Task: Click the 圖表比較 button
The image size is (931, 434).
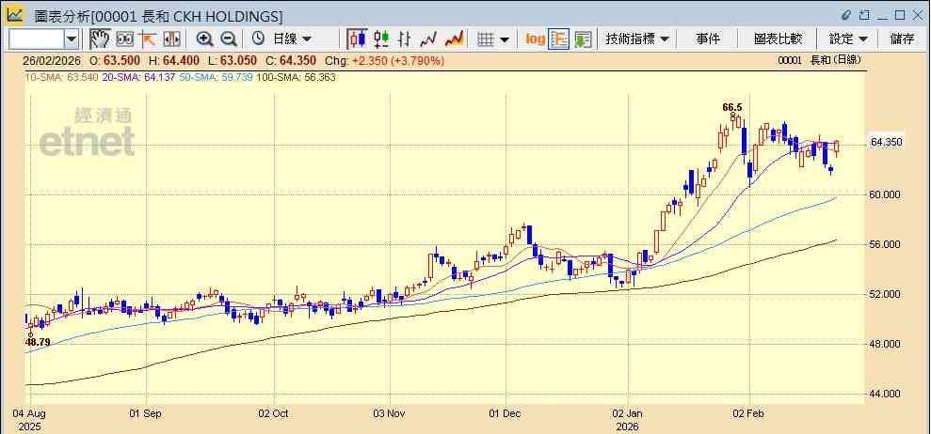Action: tap(778, 39)
